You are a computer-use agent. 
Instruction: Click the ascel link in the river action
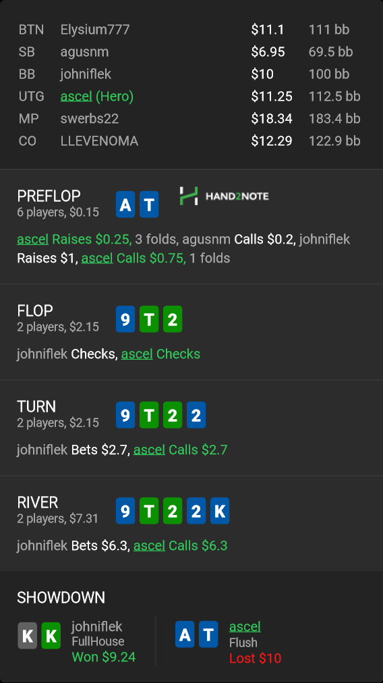149,545
